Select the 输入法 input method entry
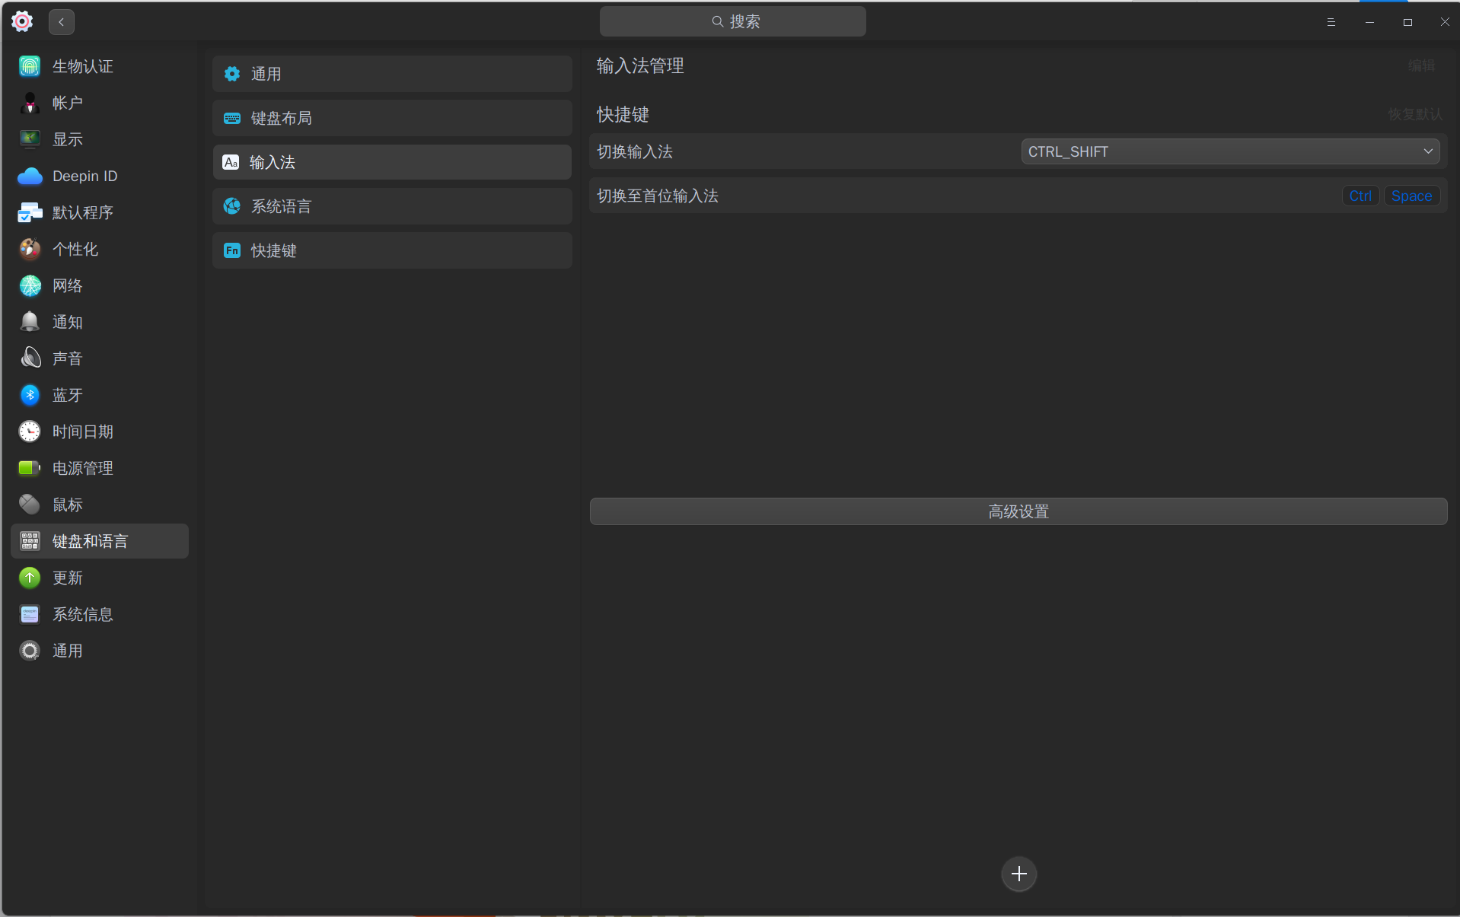This screenshot has width=1460, height=917. click(x=392, y=162)
